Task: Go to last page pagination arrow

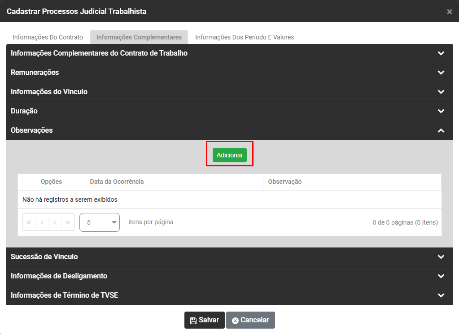Action: (x=68, y=222)
